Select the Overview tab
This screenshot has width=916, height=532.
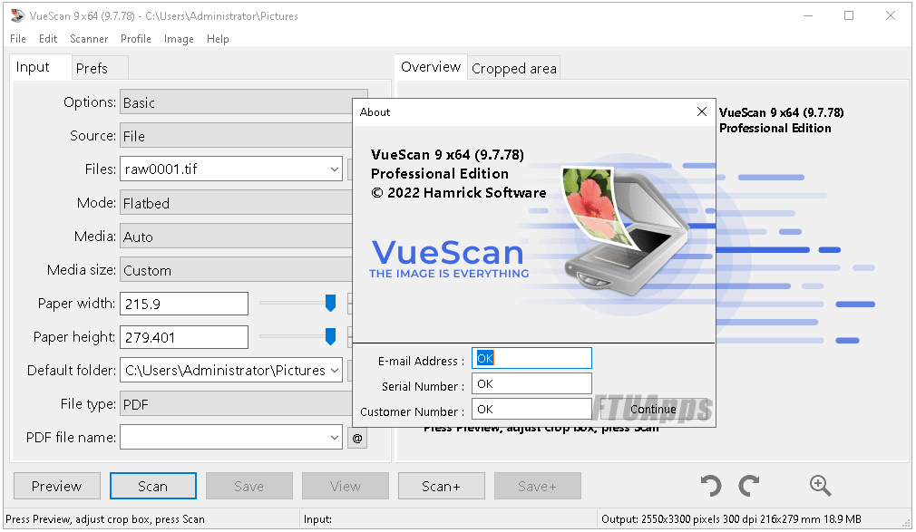431,67
